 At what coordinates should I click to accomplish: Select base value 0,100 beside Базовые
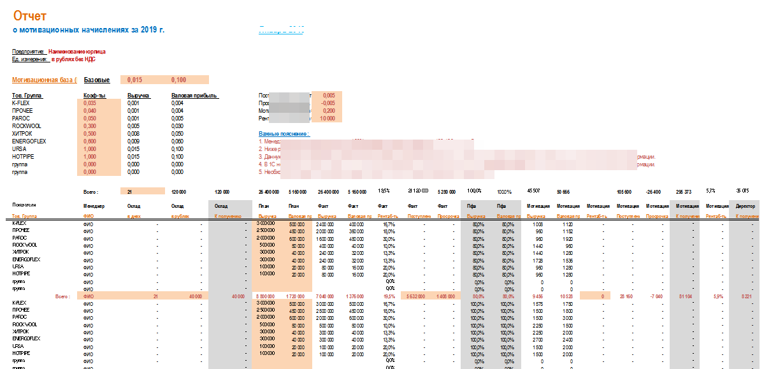click(179, 80)
